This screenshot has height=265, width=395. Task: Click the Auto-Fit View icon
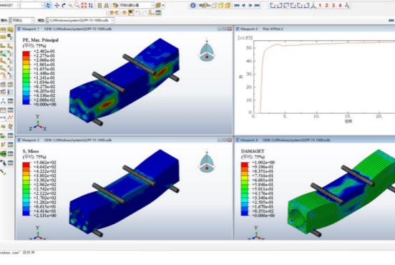coord(84,5)
